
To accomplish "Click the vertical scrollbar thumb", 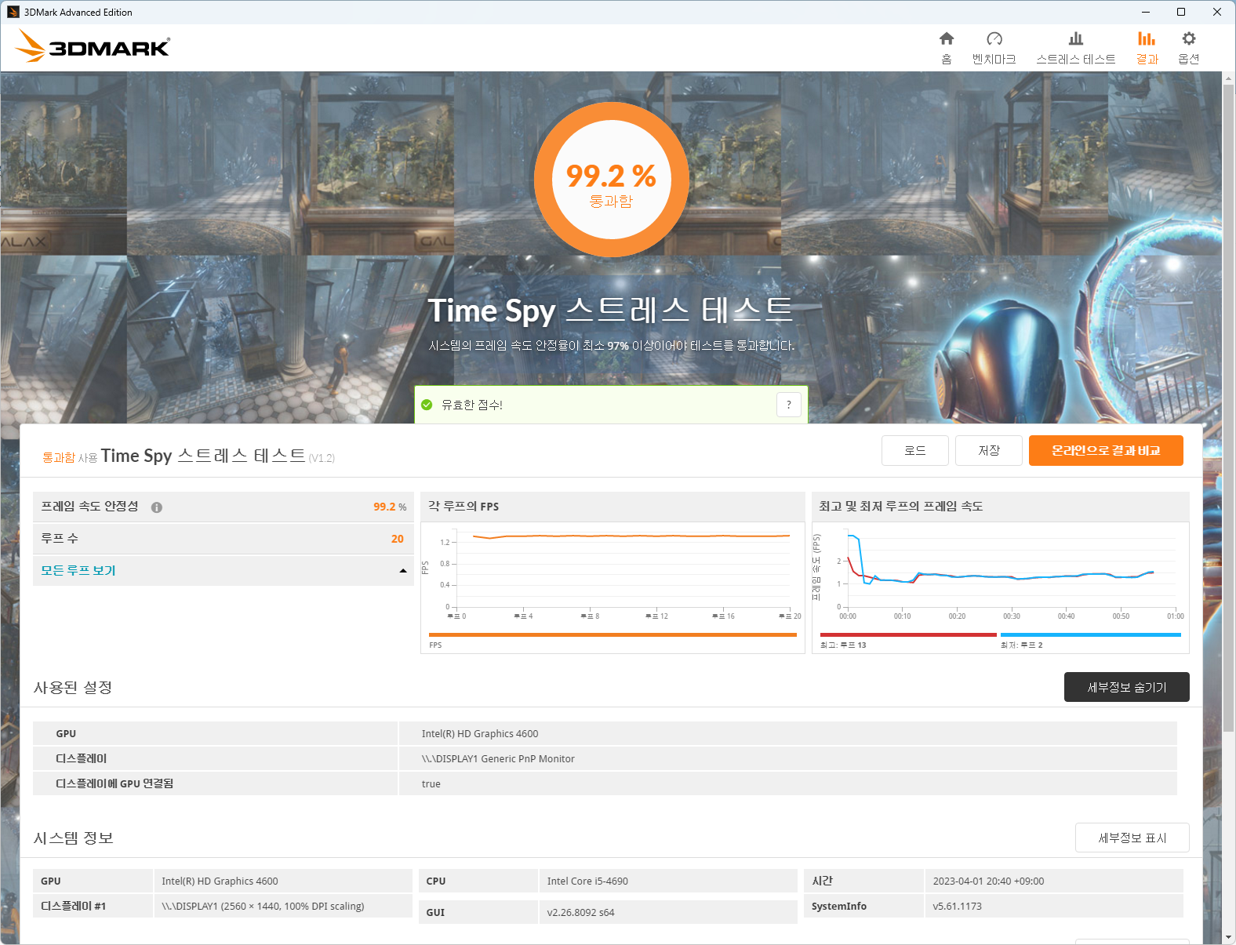I will point(1229,408).
